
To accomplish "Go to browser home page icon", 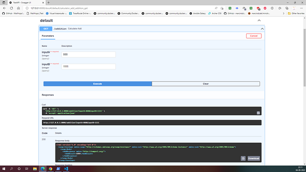I will [18, 8].
